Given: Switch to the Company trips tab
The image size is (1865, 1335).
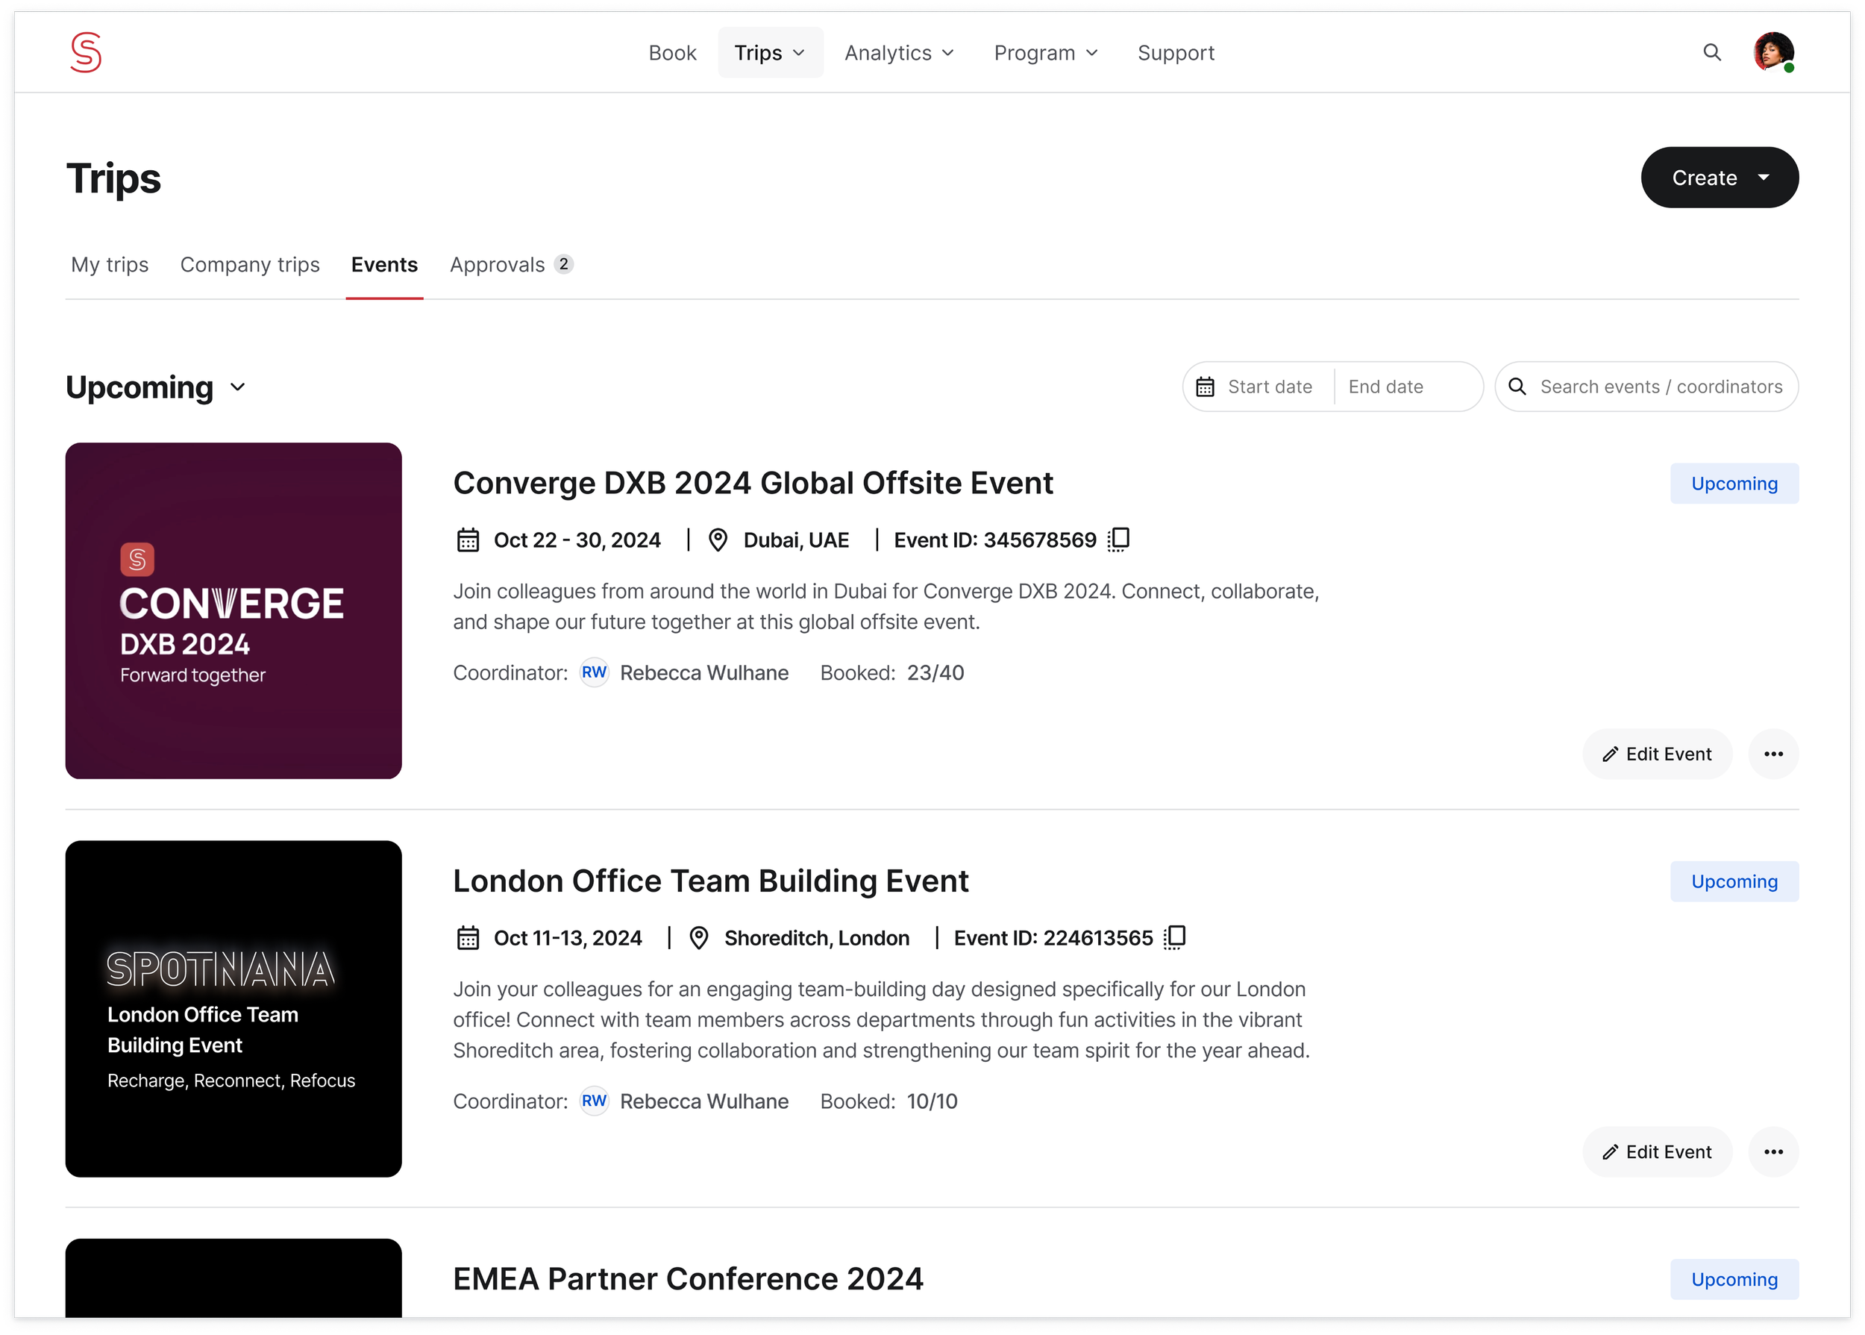Looking at the screenshot, I should [x=250, y=265].
